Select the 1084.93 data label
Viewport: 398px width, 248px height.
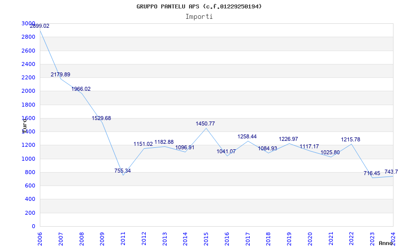(x=268, y=148)
